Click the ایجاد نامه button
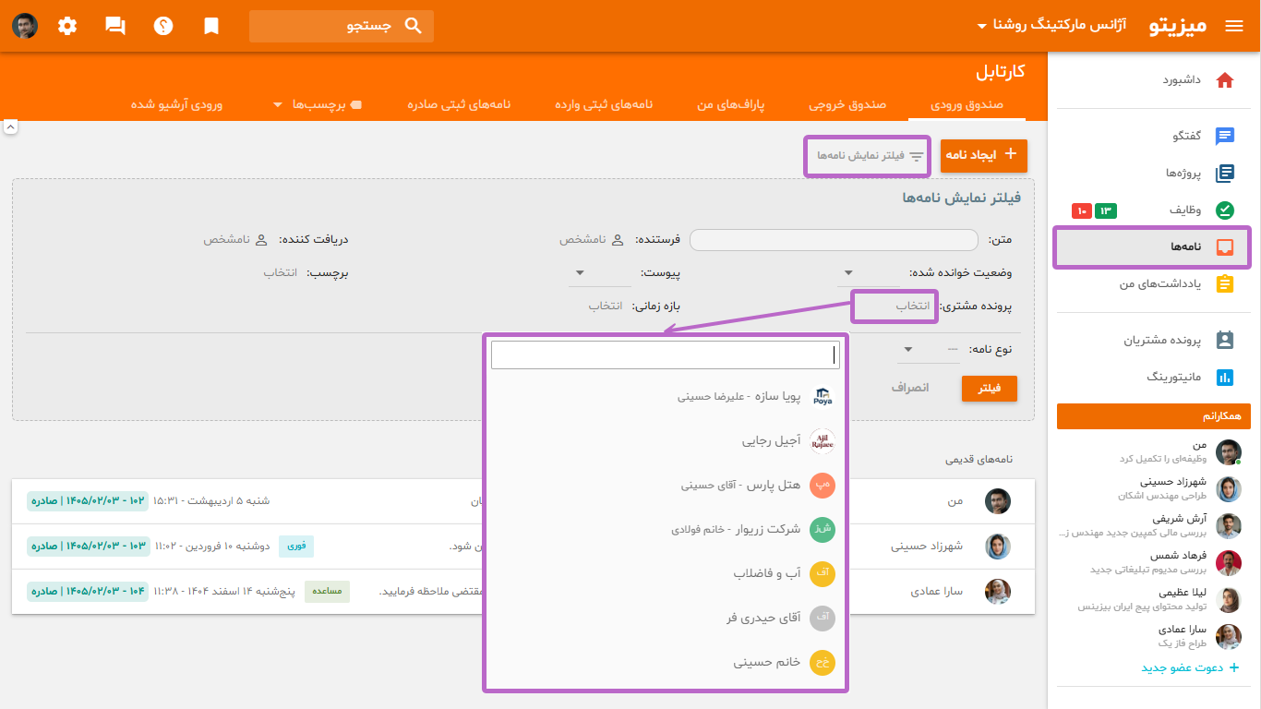This screenshot has height=709, width=1261. point(984,155)
